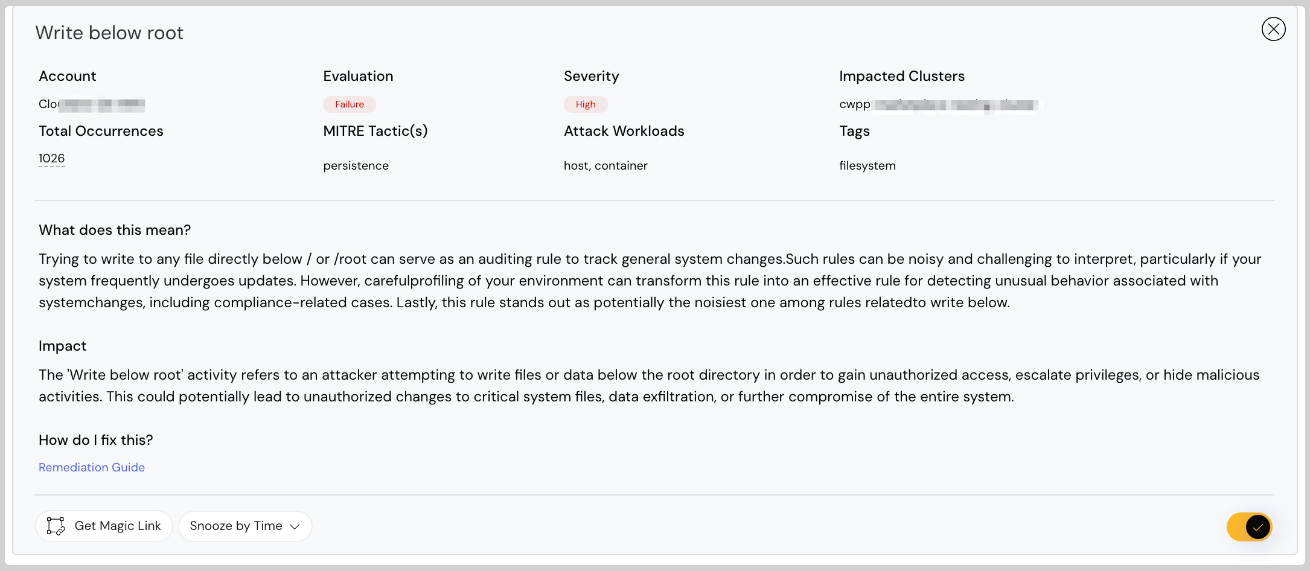Select the filesystem tag
1310x571 pixels.
[867, 165]
